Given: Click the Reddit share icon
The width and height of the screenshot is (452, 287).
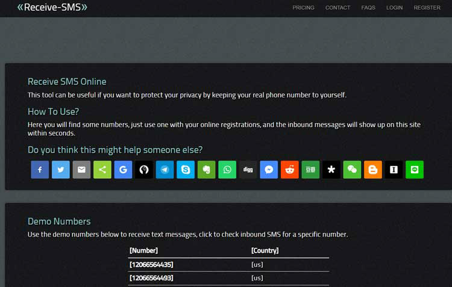Looking at the screenshot, I should (x=290, y=170).
